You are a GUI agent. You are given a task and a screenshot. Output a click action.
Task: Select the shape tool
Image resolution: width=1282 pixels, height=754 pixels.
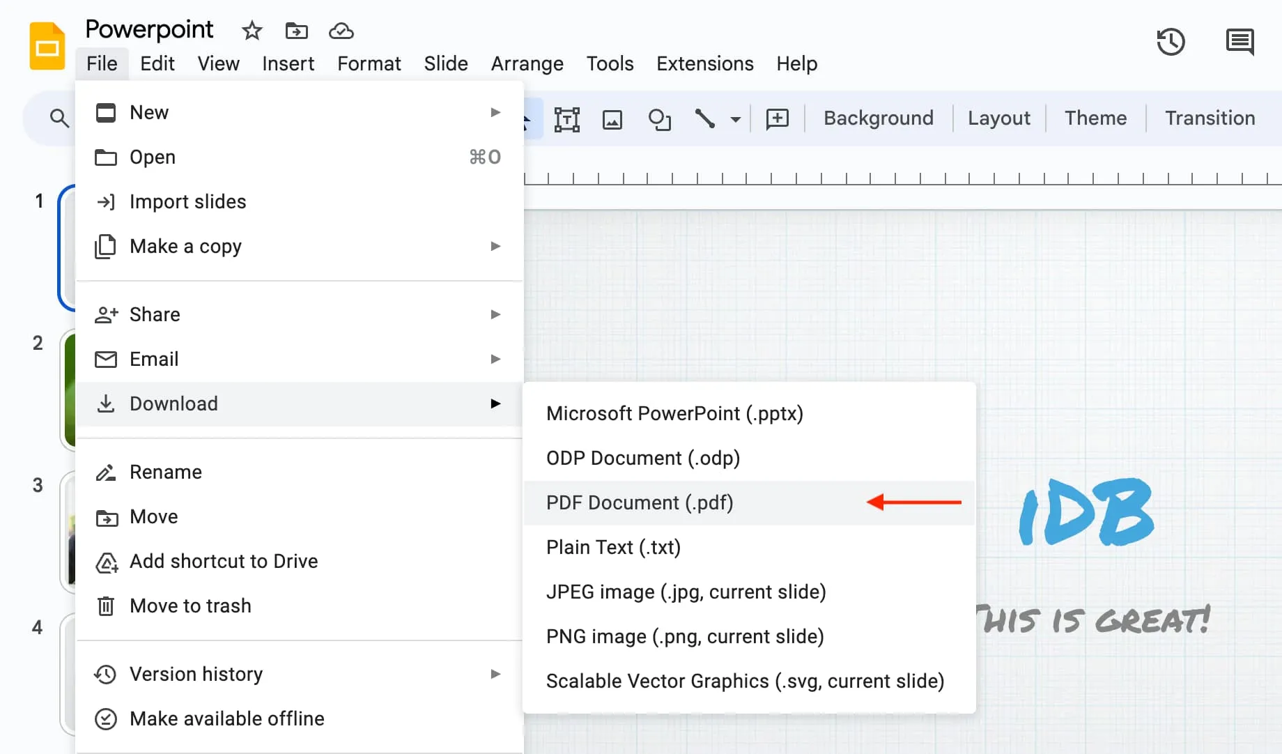pyautogui.click(x=658, y=119)
